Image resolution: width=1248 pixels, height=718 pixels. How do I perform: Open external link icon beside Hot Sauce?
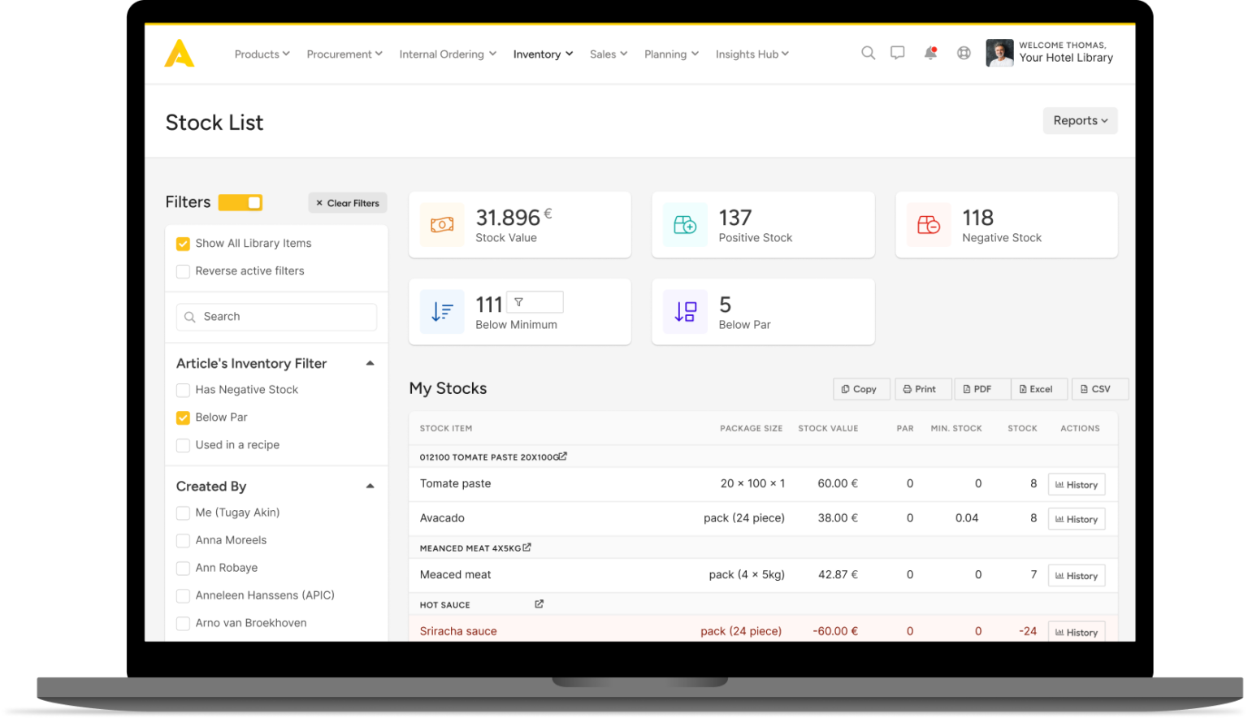click(x=539, y=604)
